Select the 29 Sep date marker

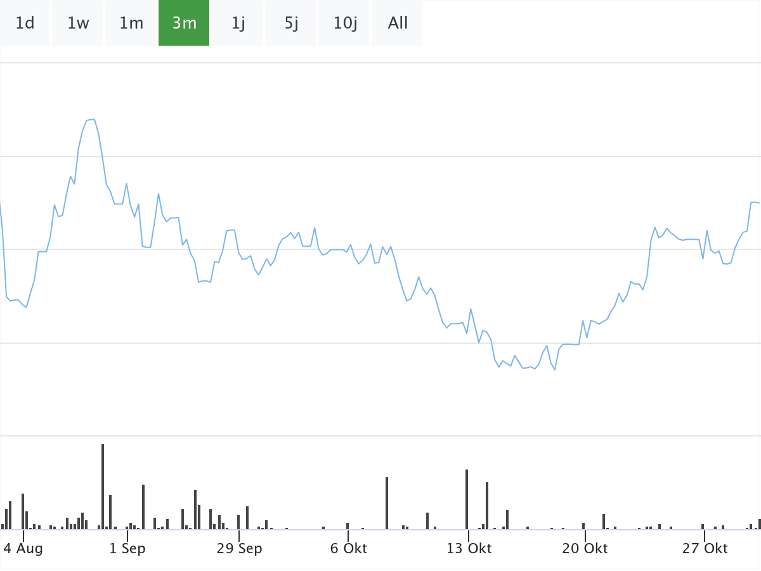click(239, 549)
